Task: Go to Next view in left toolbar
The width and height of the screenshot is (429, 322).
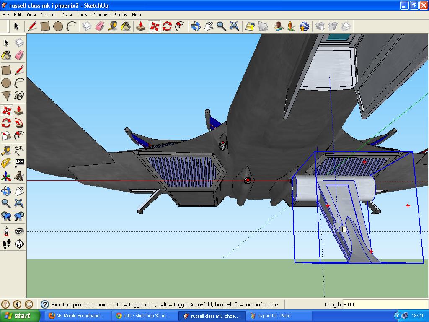Action: (19, 216)
